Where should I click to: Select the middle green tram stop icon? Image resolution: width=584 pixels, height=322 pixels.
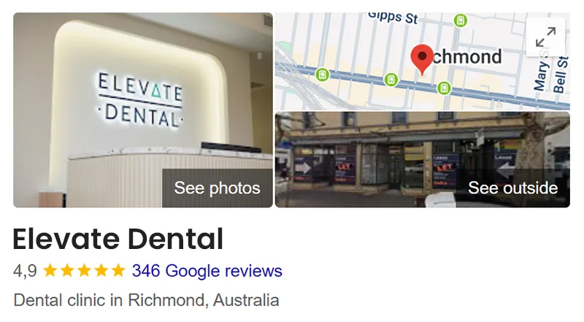(391, 80)
